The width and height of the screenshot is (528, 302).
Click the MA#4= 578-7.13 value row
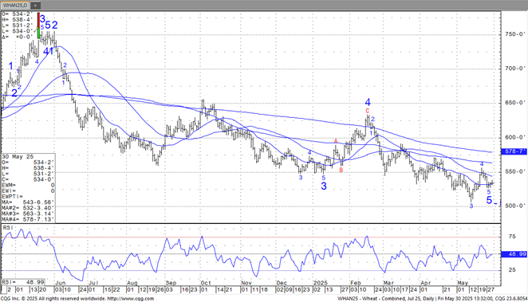click(x=28, y=219)
